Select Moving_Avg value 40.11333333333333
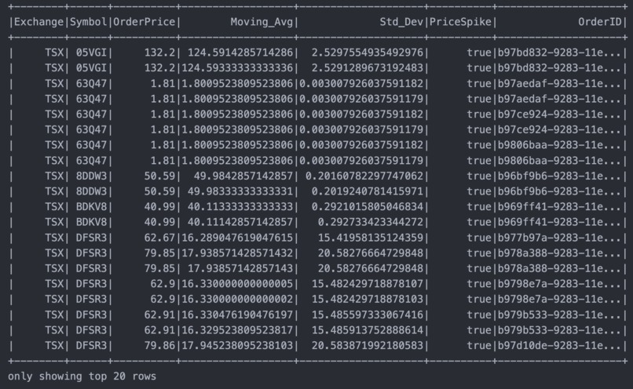 point(240,207)
